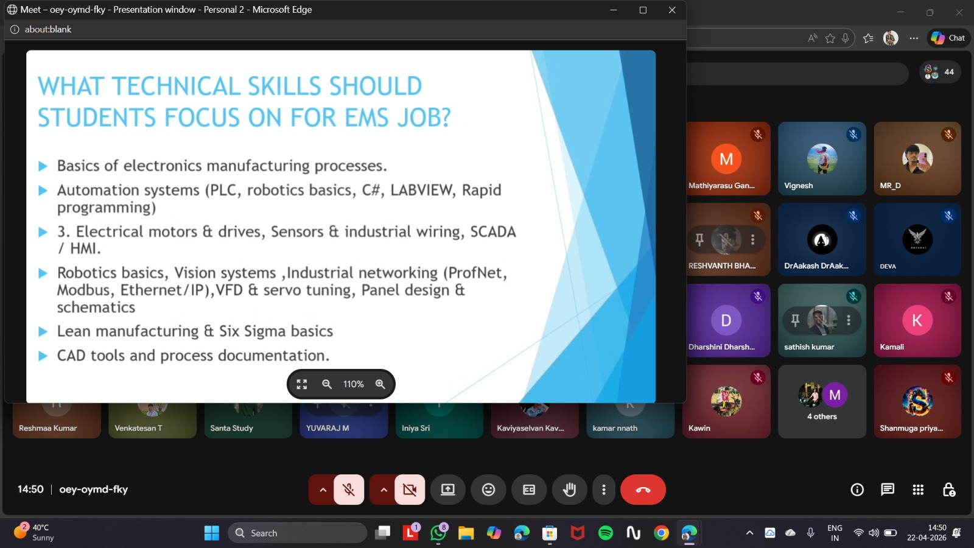Open the activities grid icon
The height and width of the screenshot is (548, 974).
pyautogui.click(x=918, y=490)
